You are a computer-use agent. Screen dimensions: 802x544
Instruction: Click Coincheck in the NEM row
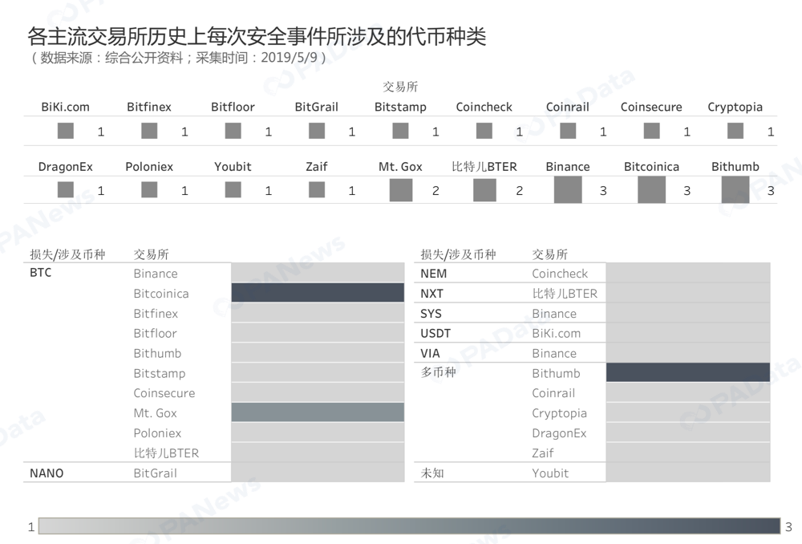pos(560,274)
